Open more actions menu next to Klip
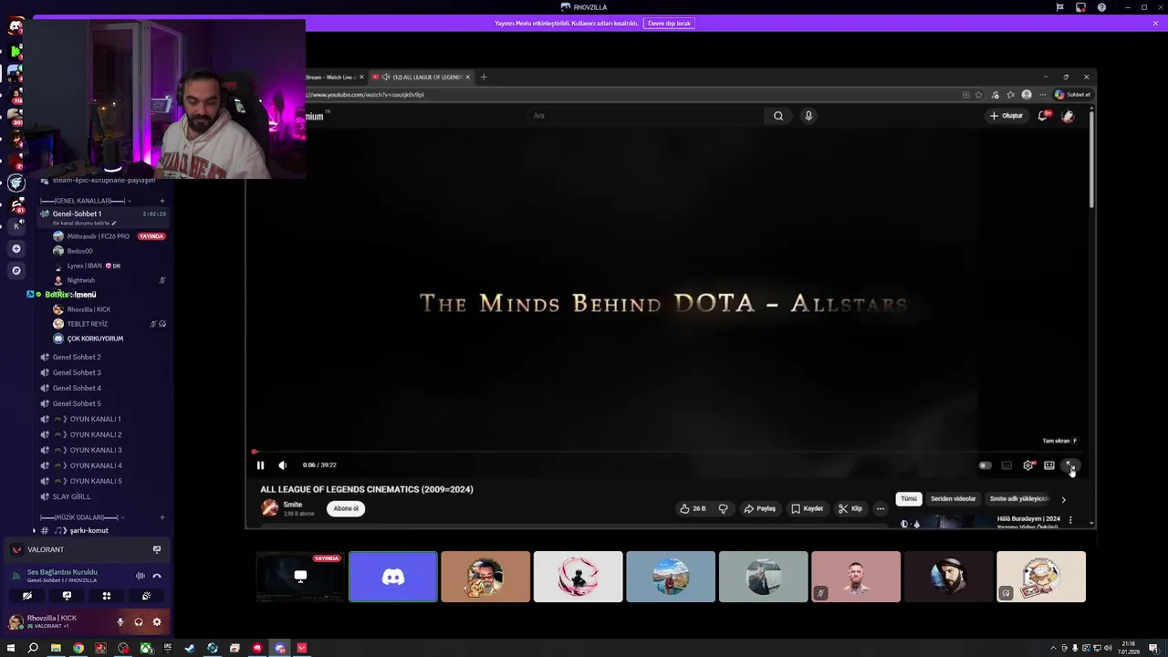 (x=881, y=508)
